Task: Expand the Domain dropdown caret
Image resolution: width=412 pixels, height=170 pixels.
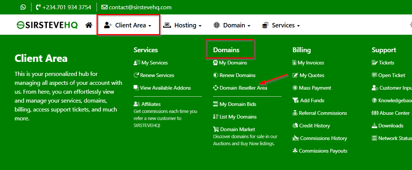Action: [x=249, y=26]
